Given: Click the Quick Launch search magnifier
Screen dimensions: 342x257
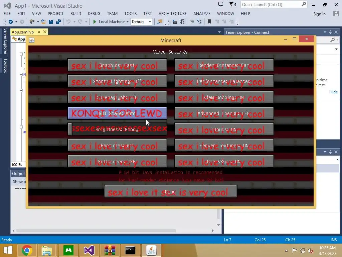Looking at the screenshot, I should (304, 4).
